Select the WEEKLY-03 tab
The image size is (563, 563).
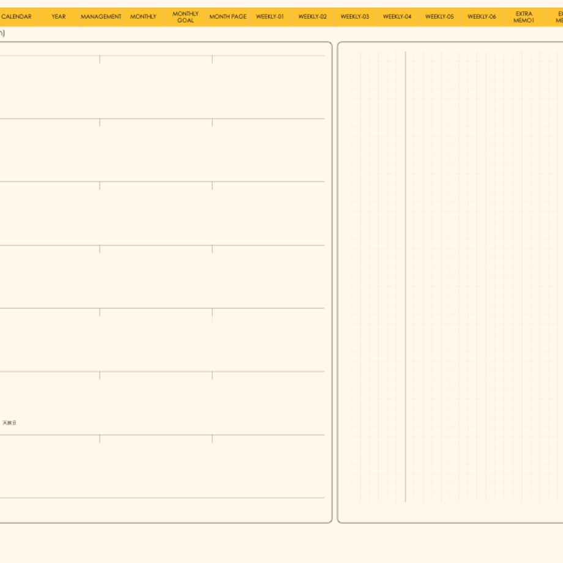[x=355, y=17]
